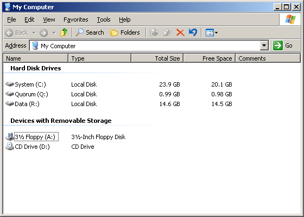This screenshot has height=217, width=304.
Task: Click the Copy To folder icon
Action: tap(167, 32)
